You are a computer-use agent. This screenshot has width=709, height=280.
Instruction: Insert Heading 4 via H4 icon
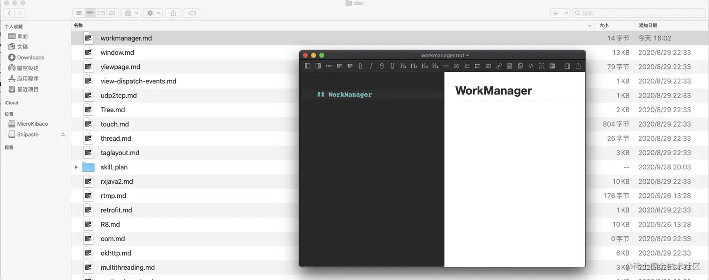[x=435, y=66]
